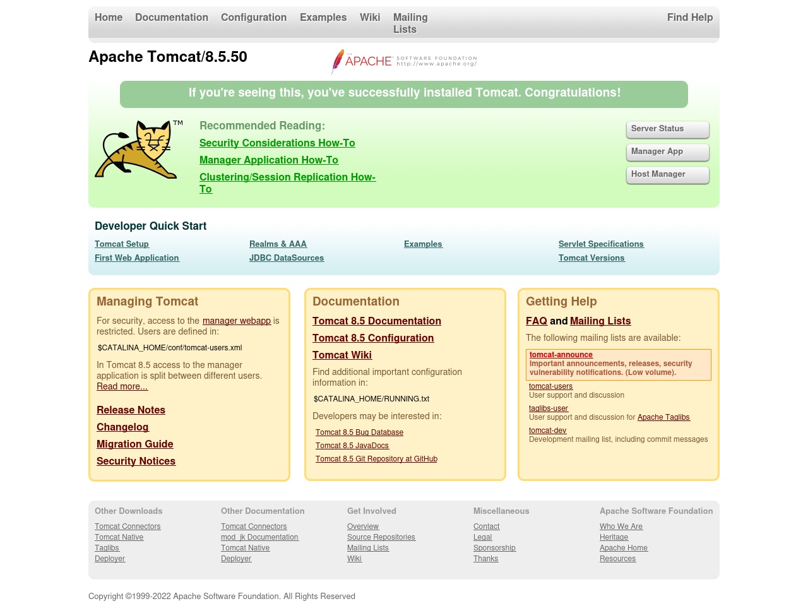Screen dimensions: 808x606
Task: Select Examples in the top navigation bar
Action: point(323,18)
